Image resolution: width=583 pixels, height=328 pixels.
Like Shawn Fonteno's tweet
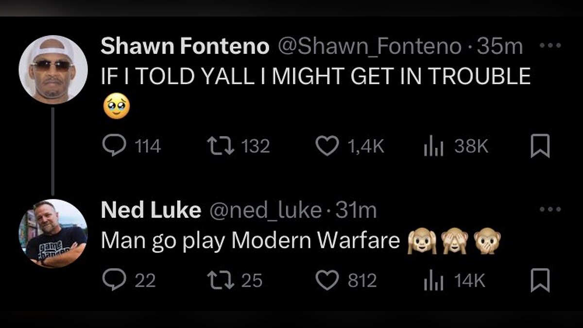click(327, 146)
